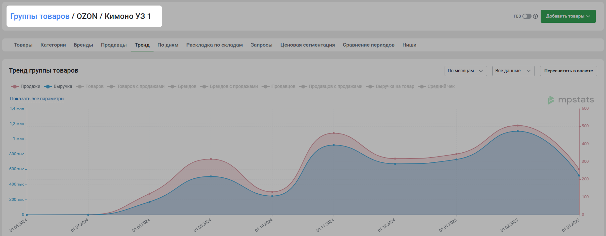Click the revenue point at 01.12.2024

pyautogui.click(x=395, y=164)
